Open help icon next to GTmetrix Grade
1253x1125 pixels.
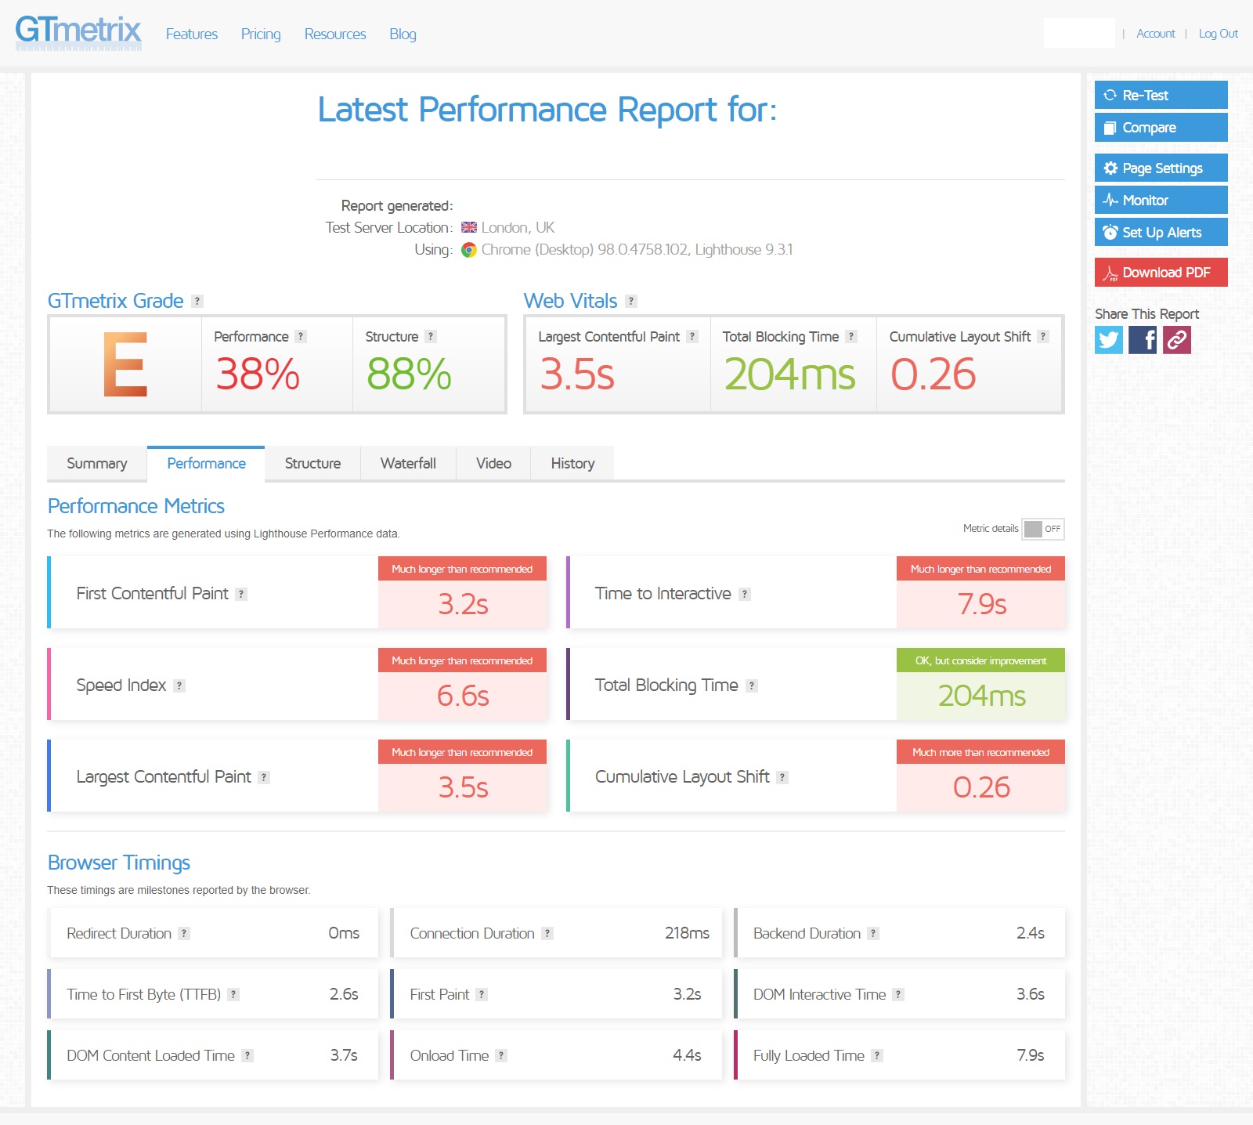click(x=197, y=301)
